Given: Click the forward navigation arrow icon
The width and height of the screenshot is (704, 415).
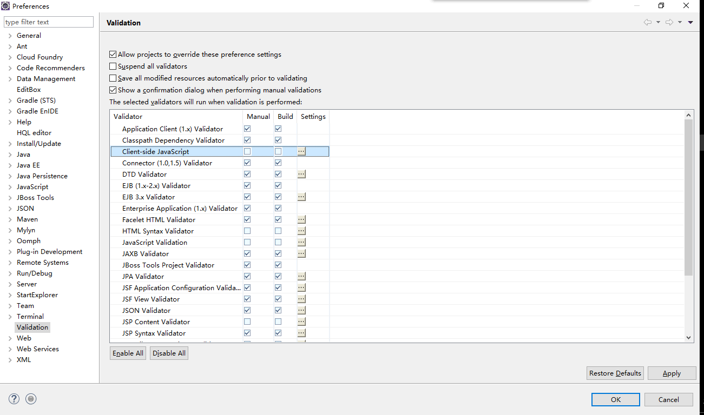Looking at the screenshot, I should point(669,22).
